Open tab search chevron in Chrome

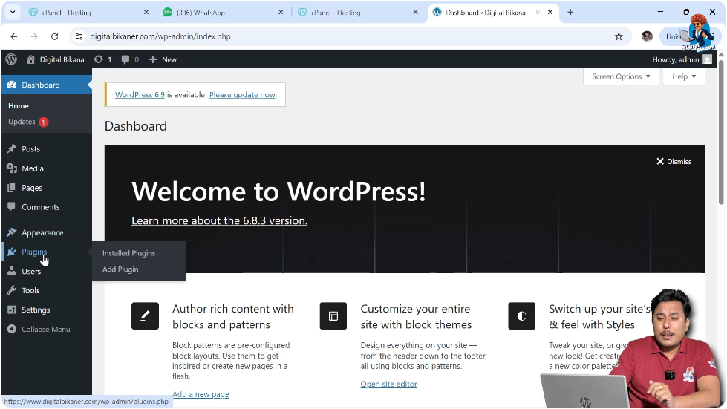point(13,12)
